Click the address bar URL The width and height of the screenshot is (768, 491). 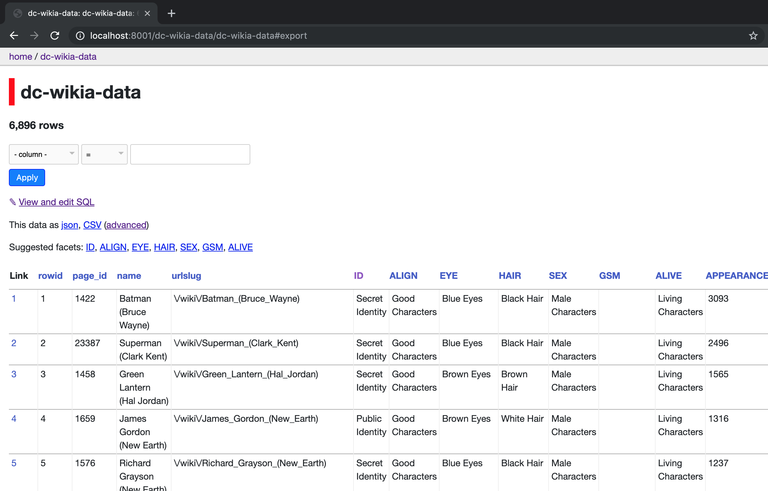tap(199, 36)
